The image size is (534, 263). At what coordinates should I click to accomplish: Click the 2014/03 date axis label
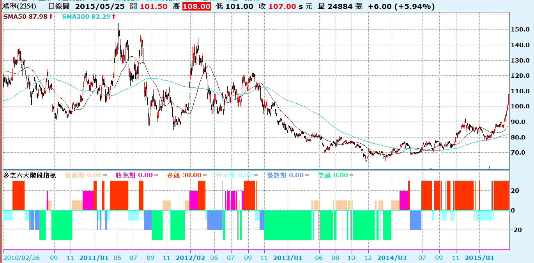point(392,258)
